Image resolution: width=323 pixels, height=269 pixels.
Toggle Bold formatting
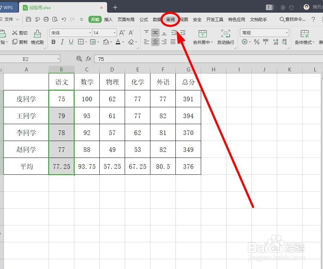(53, 42)
